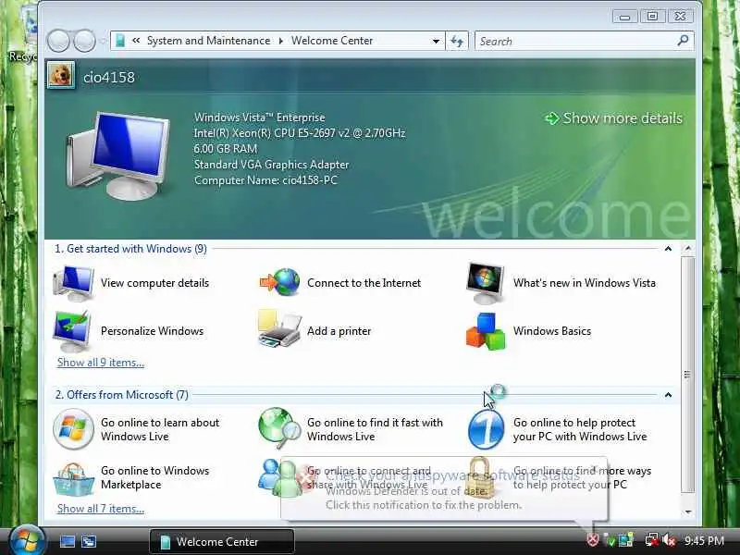Click the Add a printer icon
This screenshot has height=555, width=740.
tap(279, 329)
